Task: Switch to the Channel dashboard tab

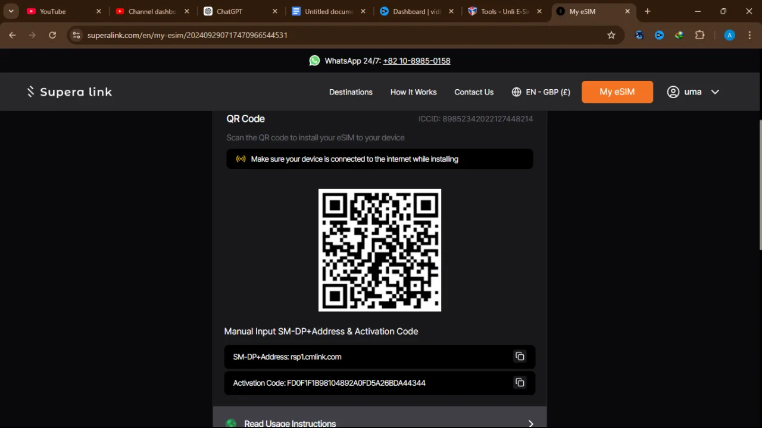Action: (x=152, y=11)
